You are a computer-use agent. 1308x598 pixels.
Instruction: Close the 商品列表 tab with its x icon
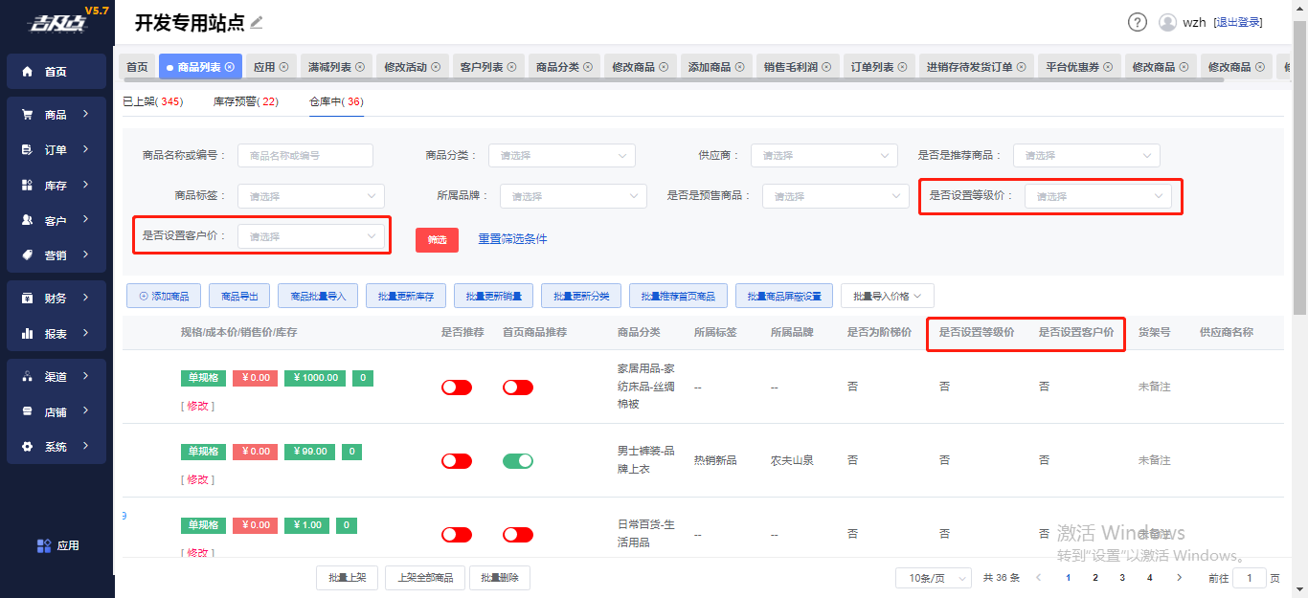(x=230, y=67)
